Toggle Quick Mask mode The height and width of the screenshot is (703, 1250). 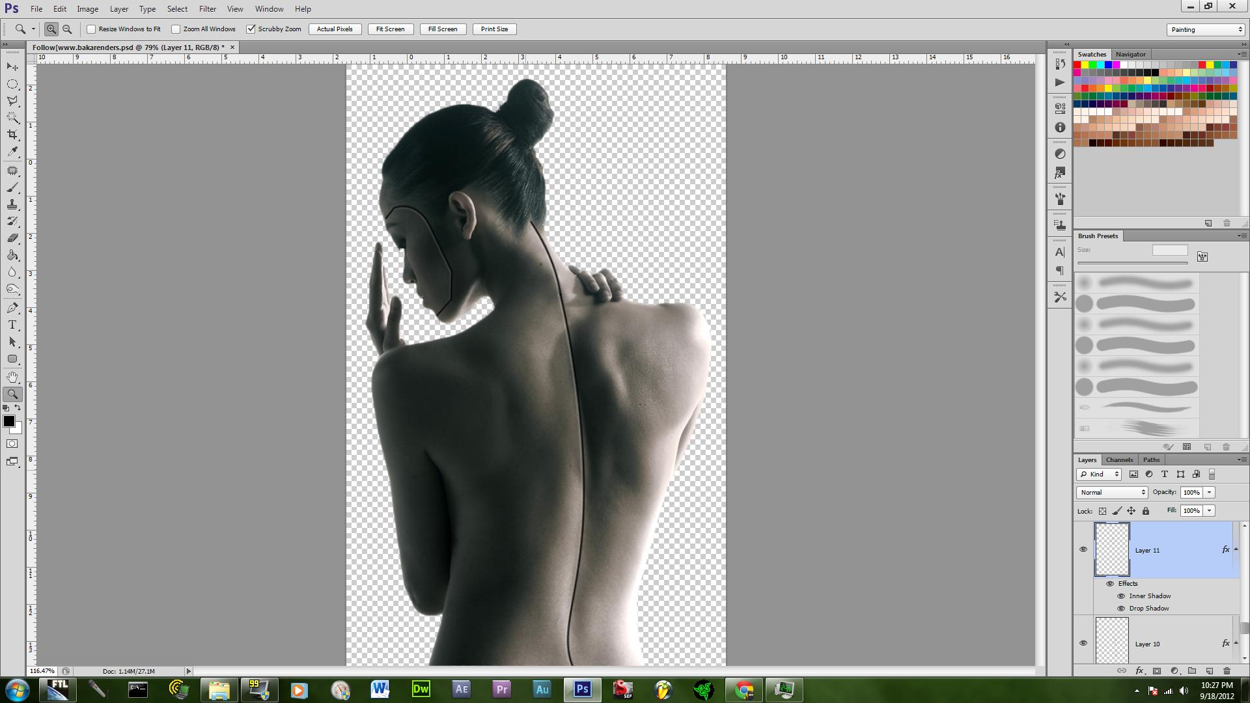(x=12, y=444)
